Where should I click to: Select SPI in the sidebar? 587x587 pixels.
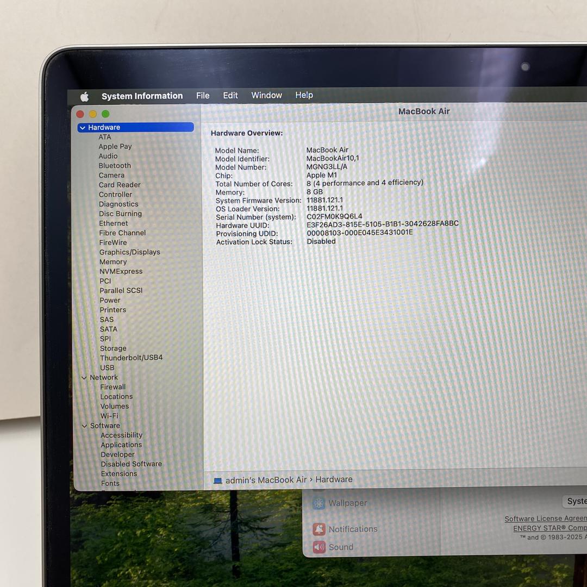105,339
